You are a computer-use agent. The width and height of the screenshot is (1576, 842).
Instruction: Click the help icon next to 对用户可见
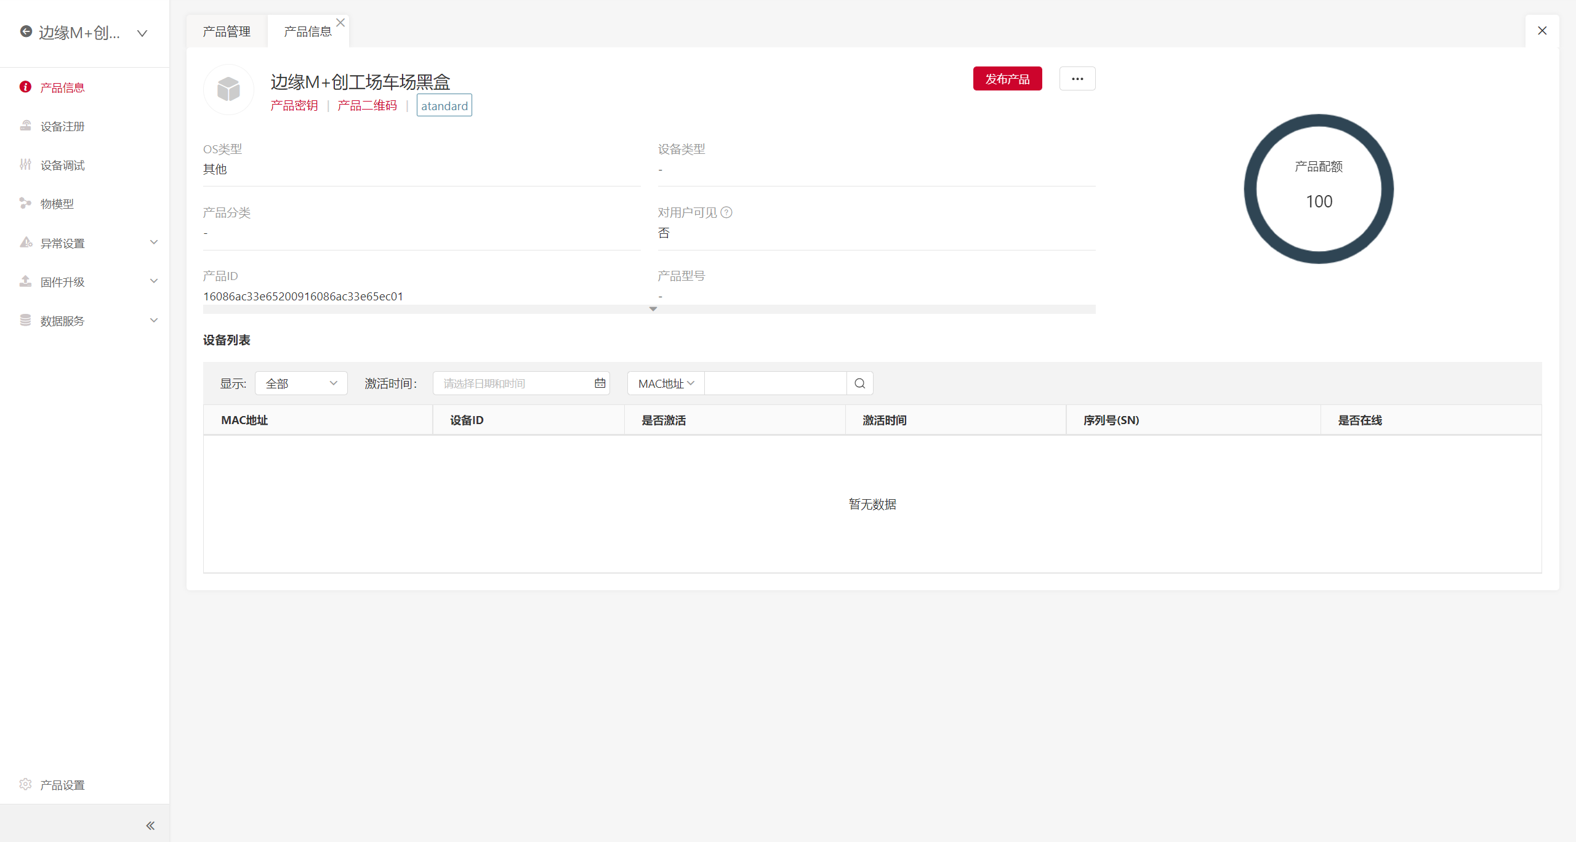pos(726,212)
